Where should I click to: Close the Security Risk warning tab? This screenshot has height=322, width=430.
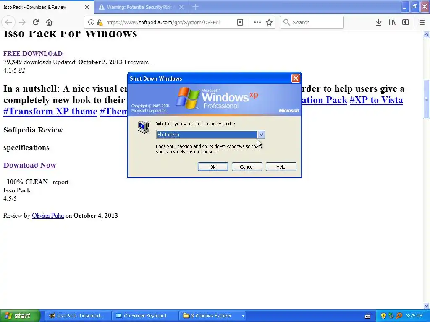[x=181, y=7]
